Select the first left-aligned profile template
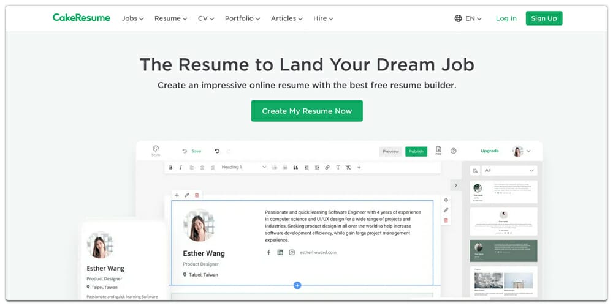The image size is (613, 306). pos(503,192)
